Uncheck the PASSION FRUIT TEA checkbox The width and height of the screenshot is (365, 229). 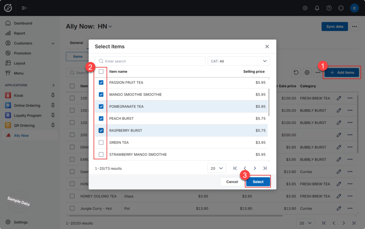pyautogui.click(x=101, y=82)
